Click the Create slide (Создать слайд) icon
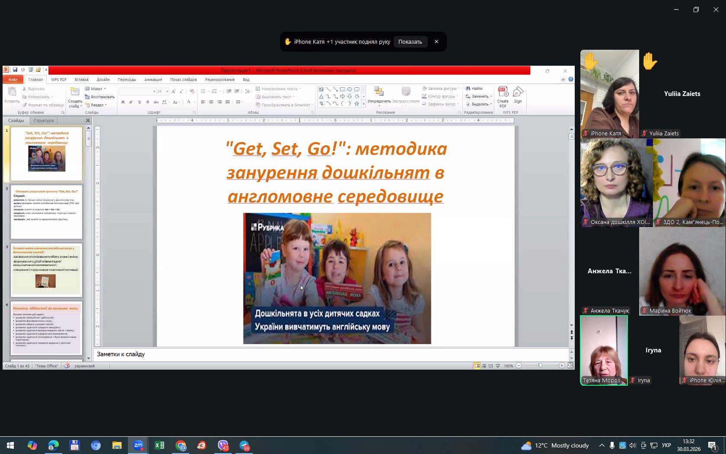726x454 pixels. [x=75, y=92]
